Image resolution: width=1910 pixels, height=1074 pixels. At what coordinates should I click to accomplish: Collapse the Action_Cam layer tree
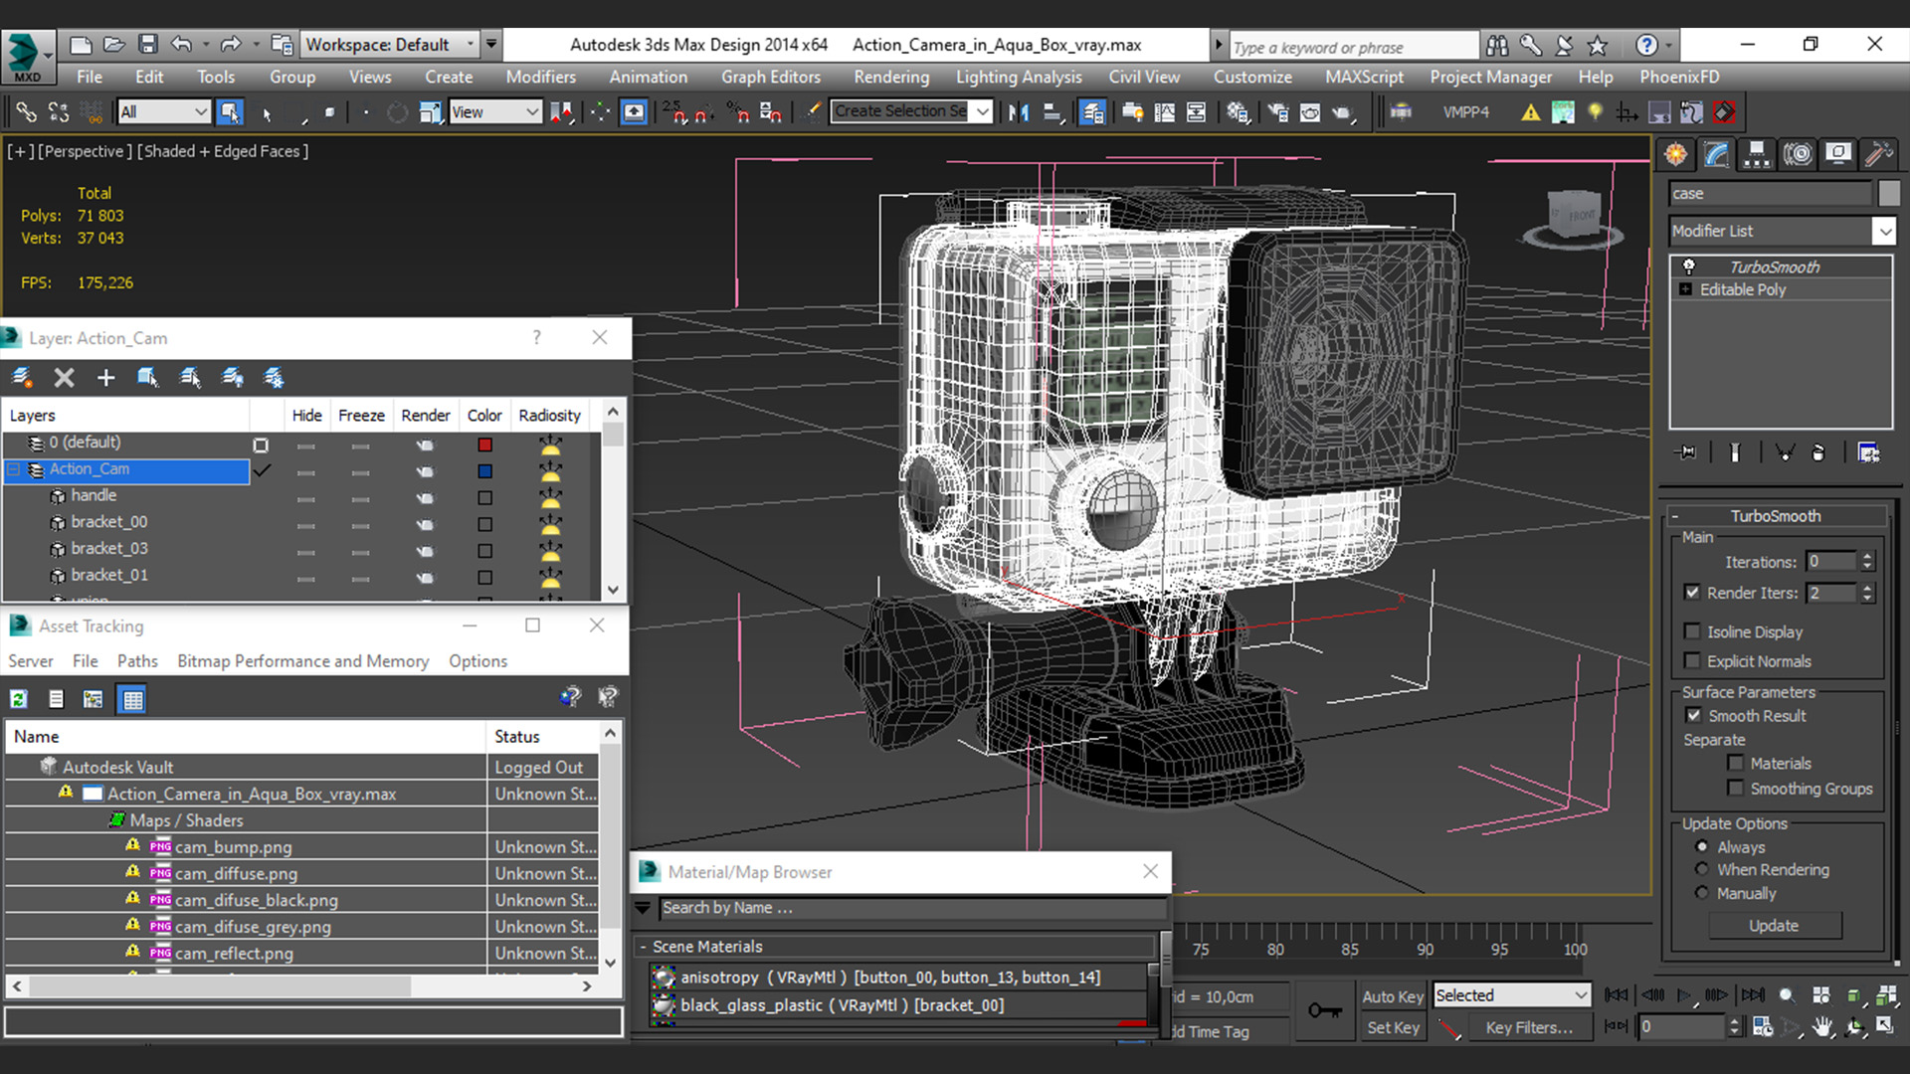15,469
